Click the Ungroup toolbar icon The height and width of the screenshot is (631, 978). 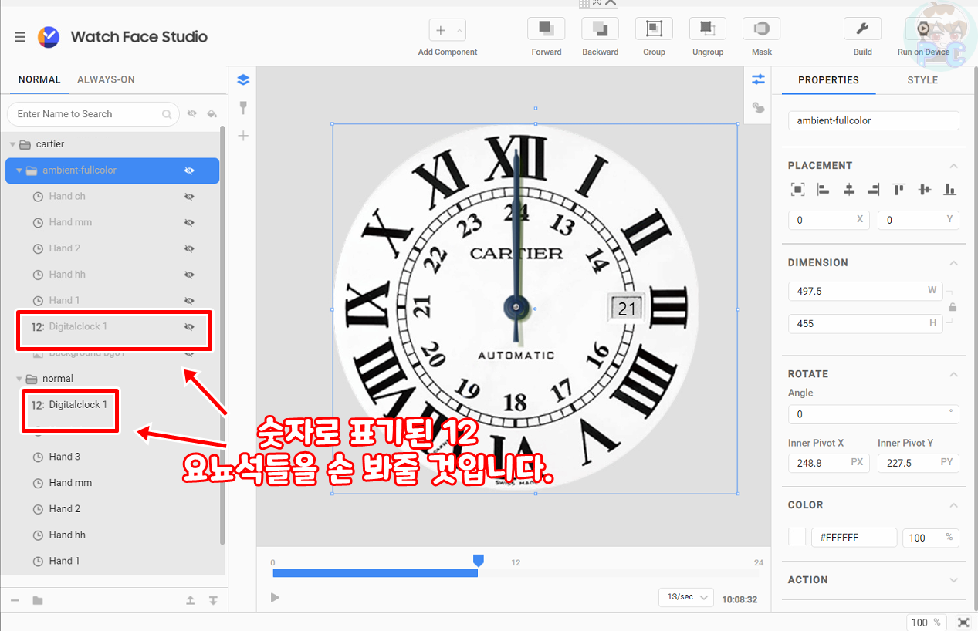(x=708, y=29)
